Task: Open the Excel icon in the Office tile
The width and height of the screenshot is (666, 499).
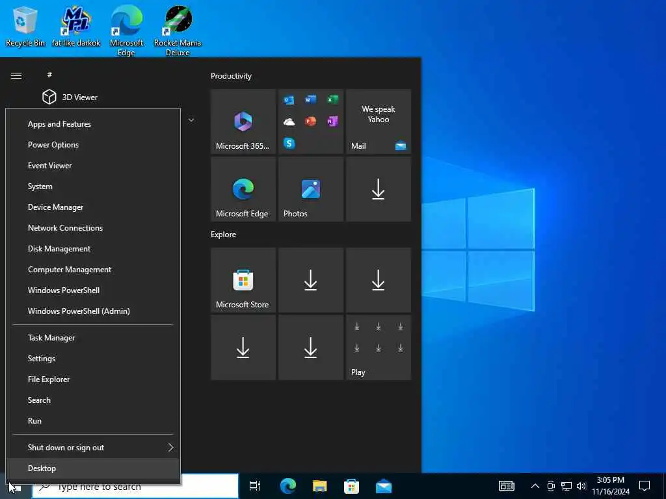Action: click(332, 99)
